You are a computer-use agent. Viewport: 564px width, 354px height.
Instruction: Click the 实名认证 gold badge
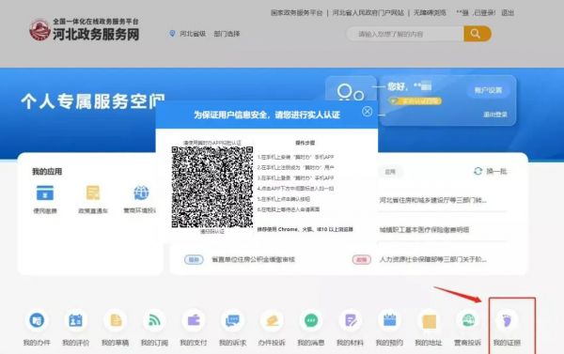415,101
